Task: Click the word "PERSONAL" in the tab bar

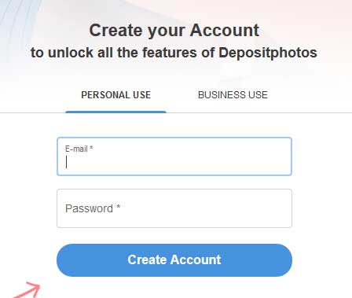Action: pyautogui.click(x=105, y=95)
